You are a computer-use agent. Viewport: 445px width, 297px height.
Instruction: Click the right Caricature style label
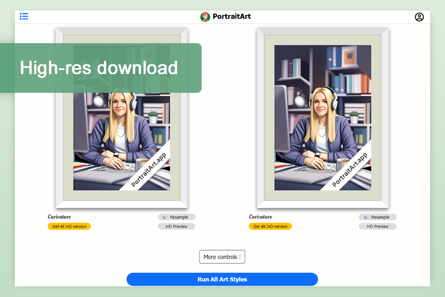(261, 217)
